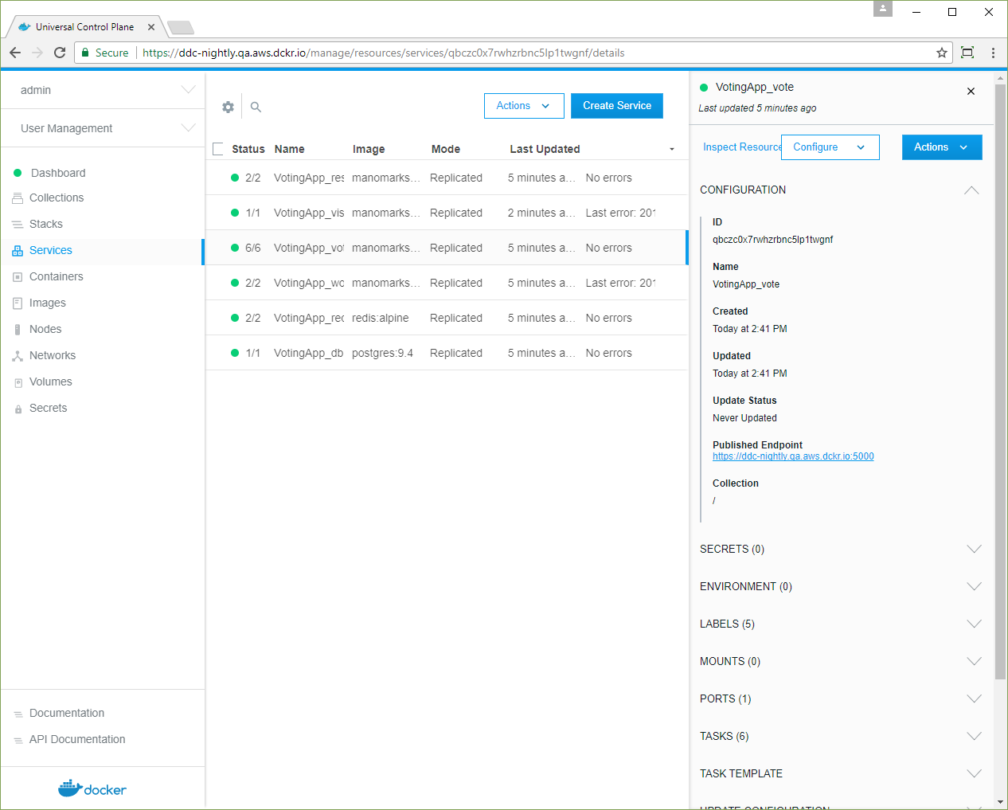
Task: Click the Create Service button
Action: point(616,105)
